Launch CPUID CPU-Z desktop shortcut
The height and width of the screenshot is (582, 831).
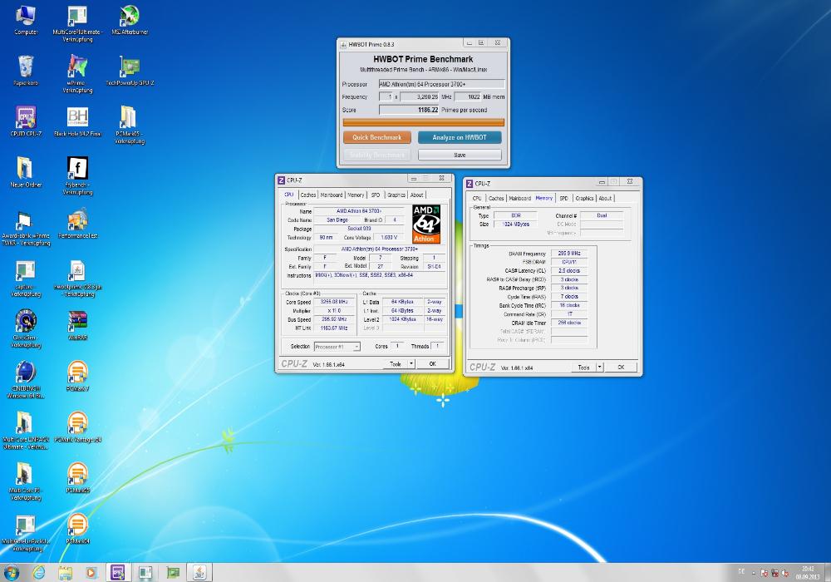pyautogui.click(x=26, y=121)
